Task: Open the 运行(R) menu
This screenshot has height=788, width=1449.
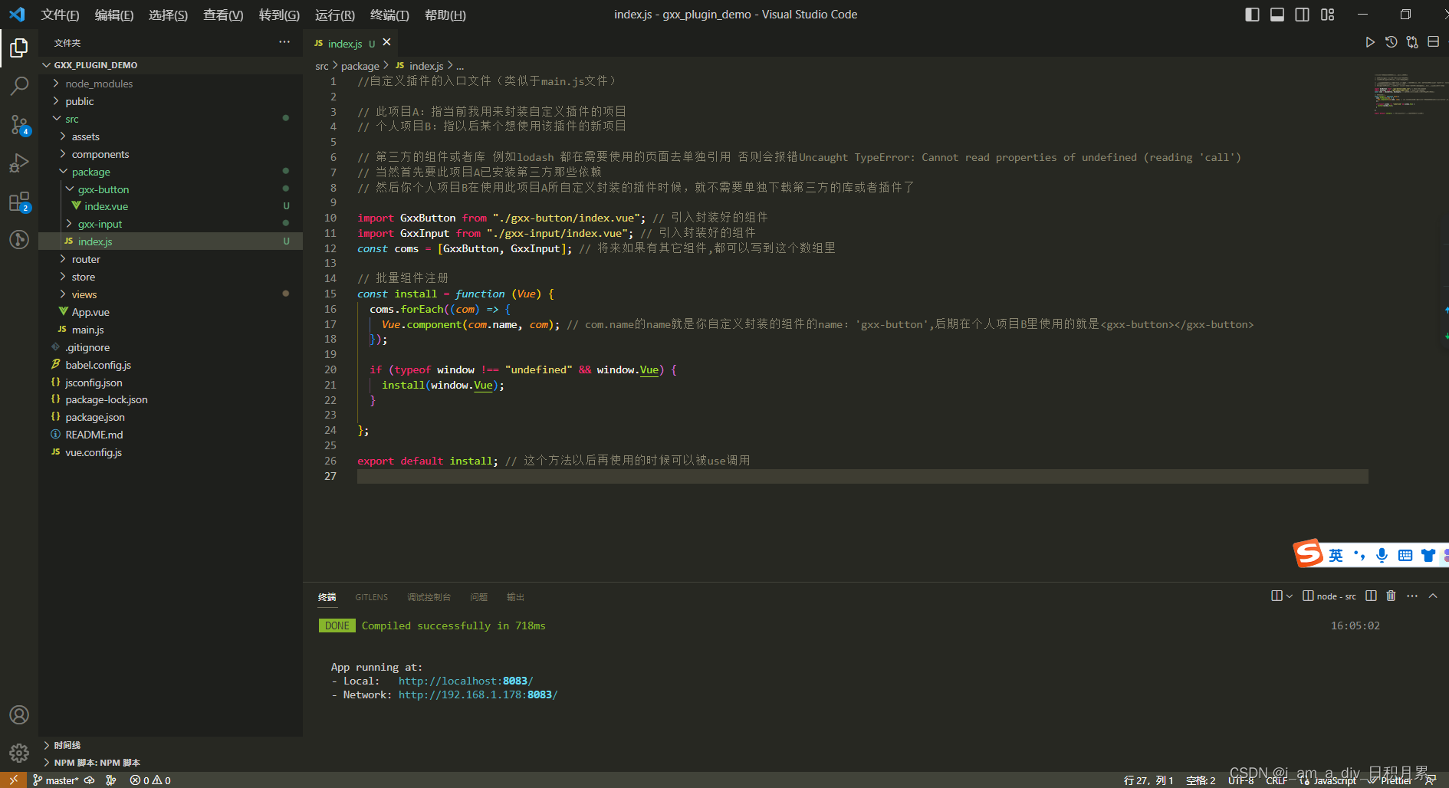Action: tap(334, 15)
